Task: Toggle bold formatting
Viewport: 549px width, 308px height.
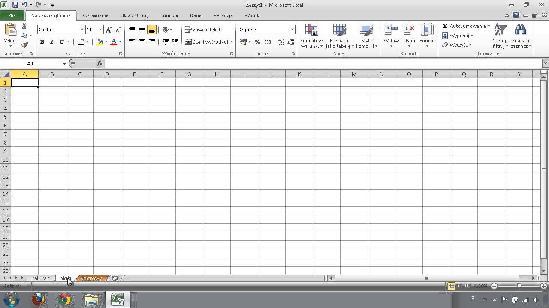Action: [x=42, y=42]
